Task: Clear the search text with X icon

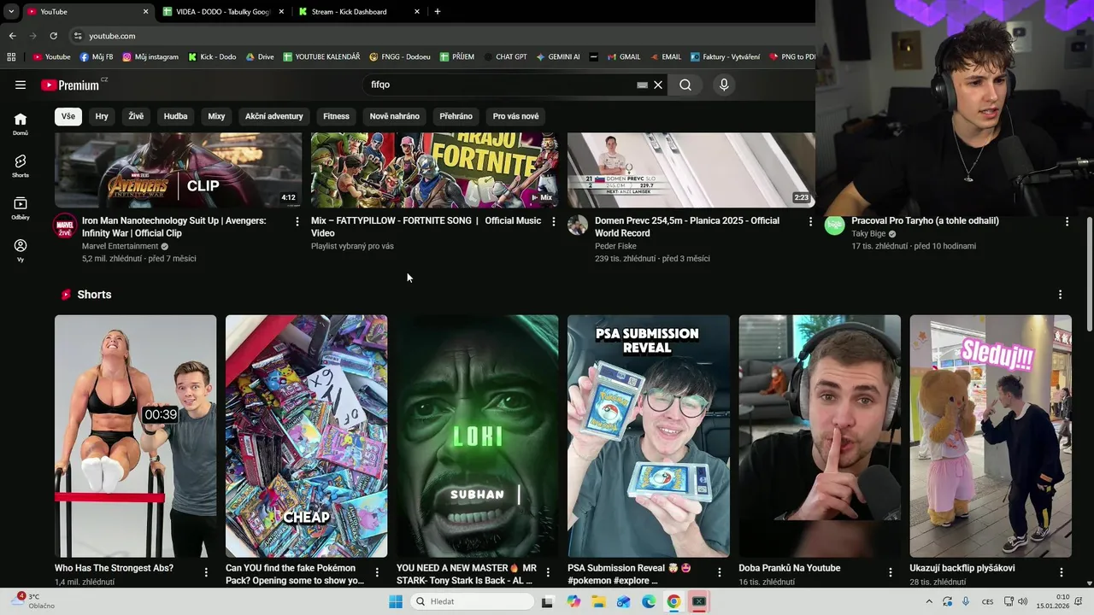Action: coord(658,85)
